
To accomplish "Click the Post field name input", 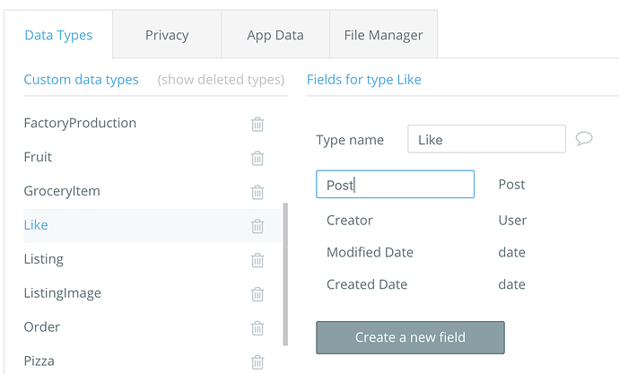I will coord(395,185).
